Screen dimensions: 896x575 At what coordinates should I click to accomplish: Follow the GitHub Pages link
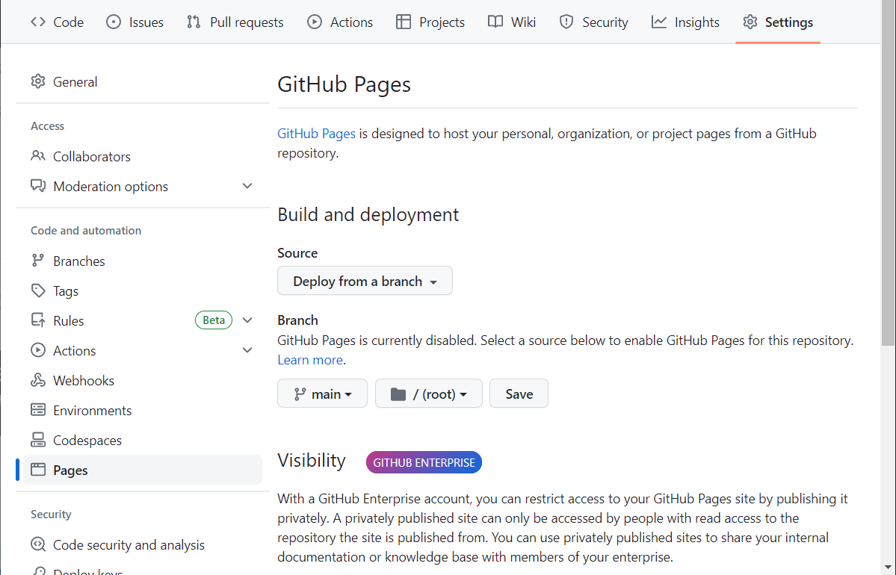click(x=316, y=134)
